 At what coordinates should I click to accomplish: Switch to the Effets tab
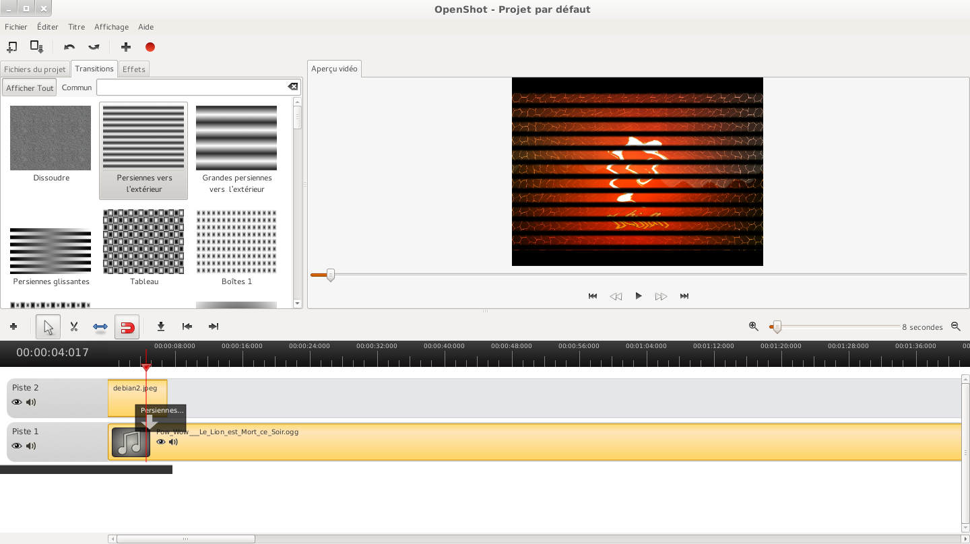point(134,69)
